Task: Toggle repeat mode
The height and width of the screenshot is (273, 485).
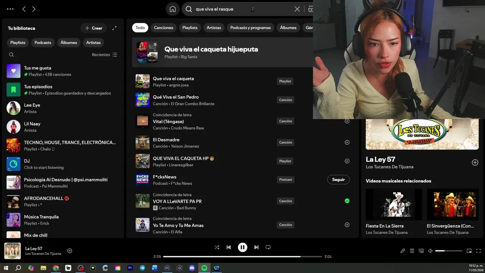Action: click(268, 247)
